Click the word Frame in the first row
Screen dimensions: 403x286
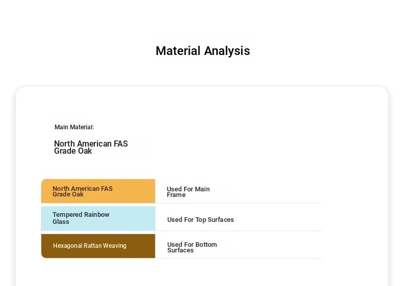pyautogui.click(x=176, y=195)
